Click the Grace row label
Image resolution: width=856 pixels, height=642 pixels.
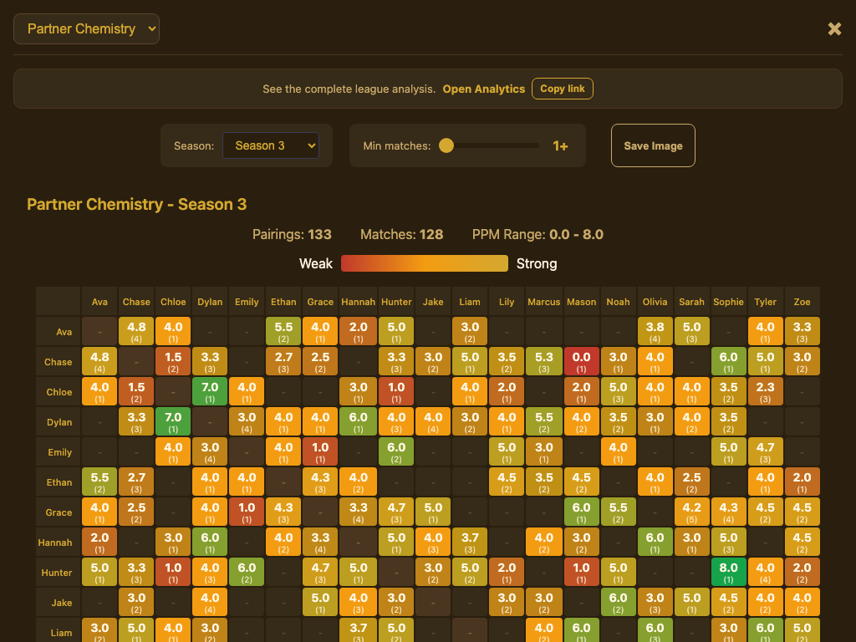[x=59, y=512]
